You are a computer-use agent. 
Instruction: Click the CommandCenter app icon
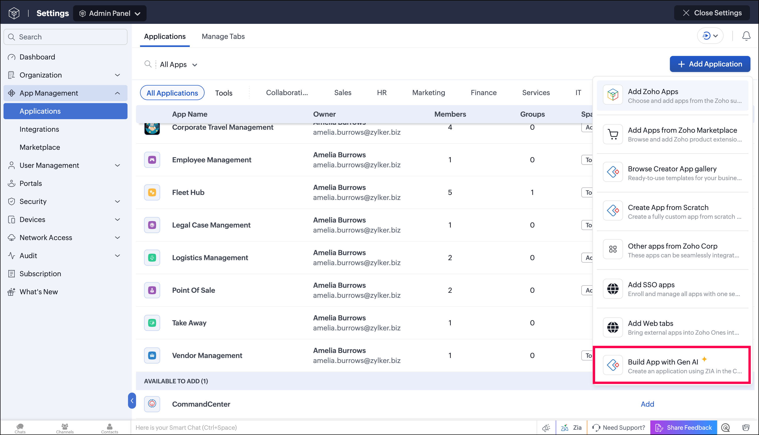152,404
